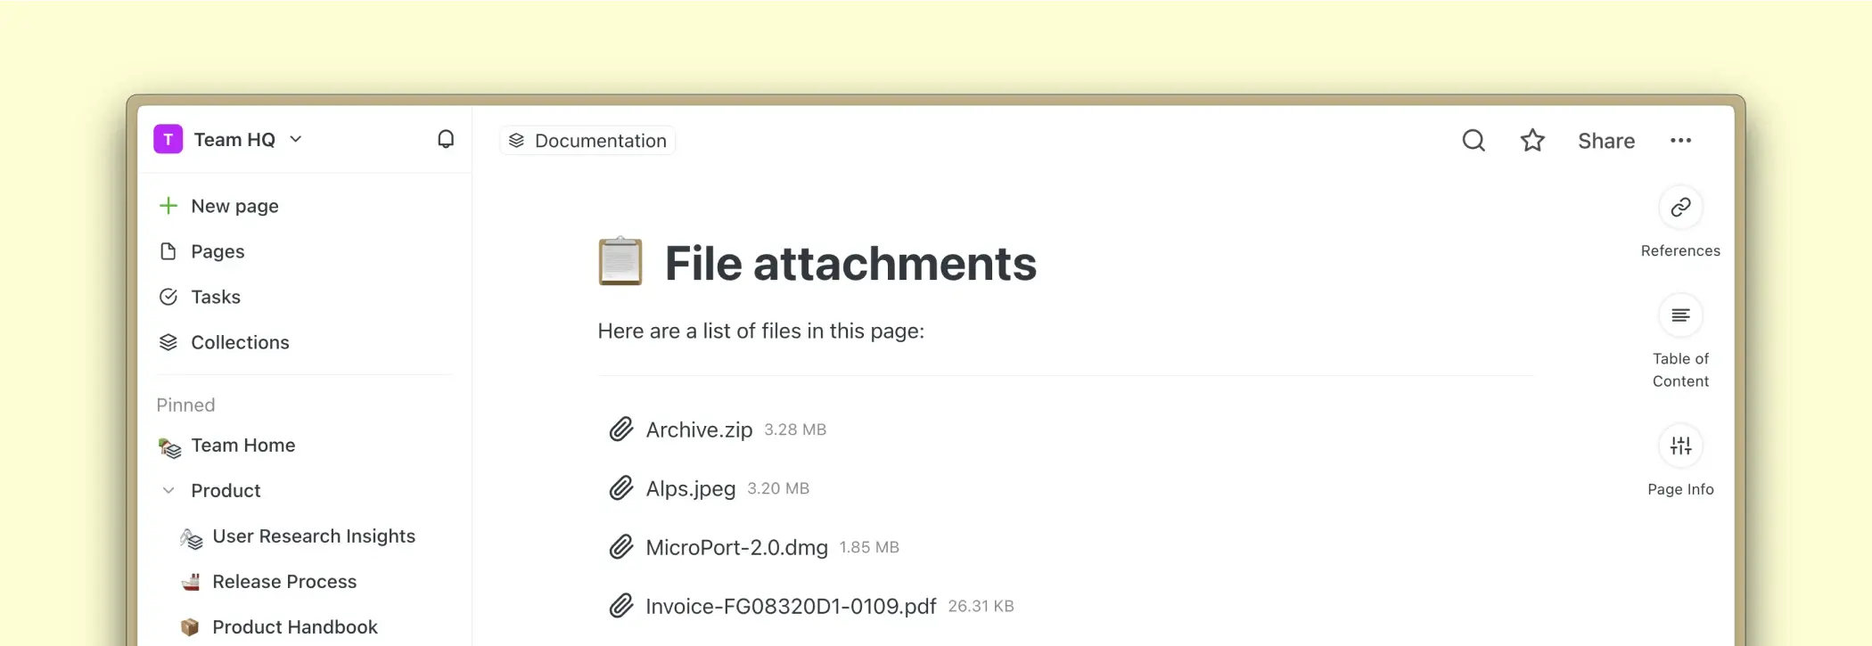The height and width of the screenshot is (646, 1872).
Task: Click the paperclip icon next to Archive.zip
Action: [621, 429]
